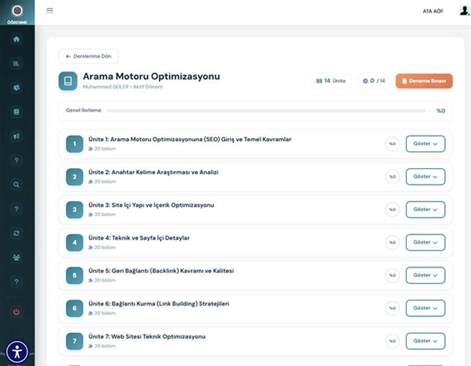Expand Ünite 3 with its Göster button

point(425,210)
